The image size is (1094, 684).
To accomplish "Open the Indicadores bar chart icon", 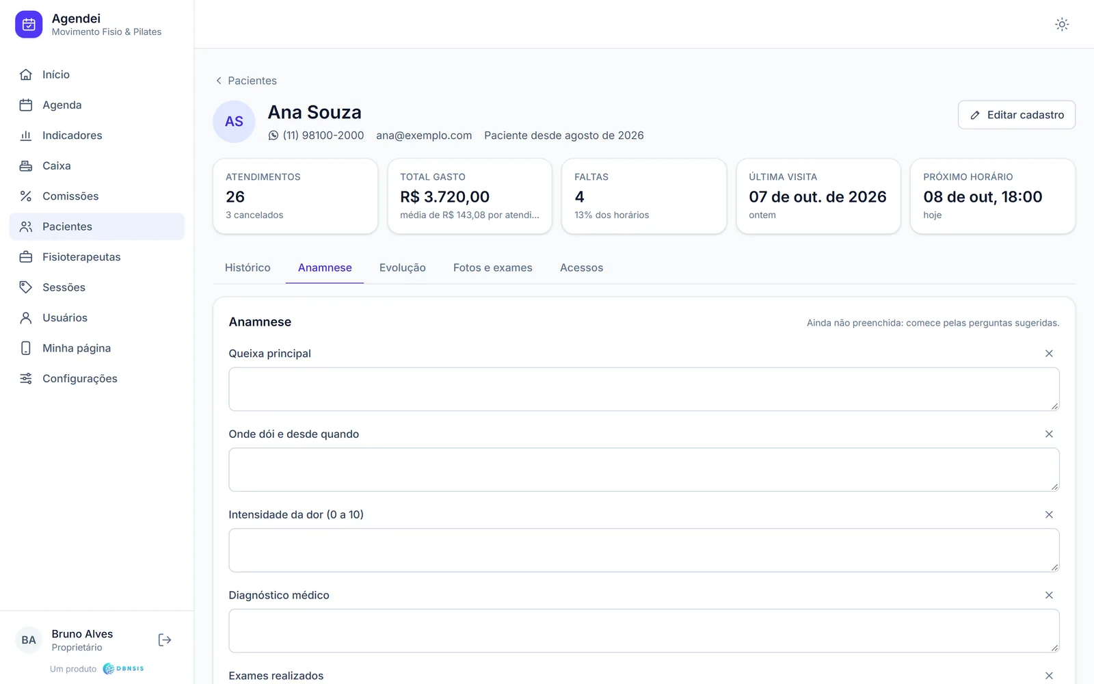I will tap(26, 135).
